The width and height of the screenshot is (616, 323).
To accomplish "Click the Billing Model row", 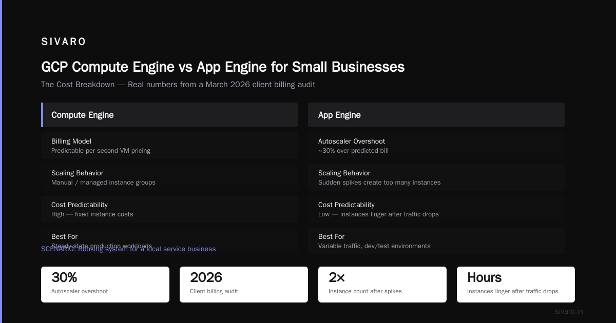I will coord(169,146).
